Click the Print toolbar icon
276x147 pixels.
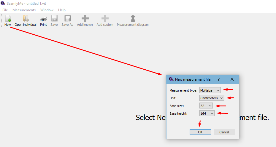[43, 19]
